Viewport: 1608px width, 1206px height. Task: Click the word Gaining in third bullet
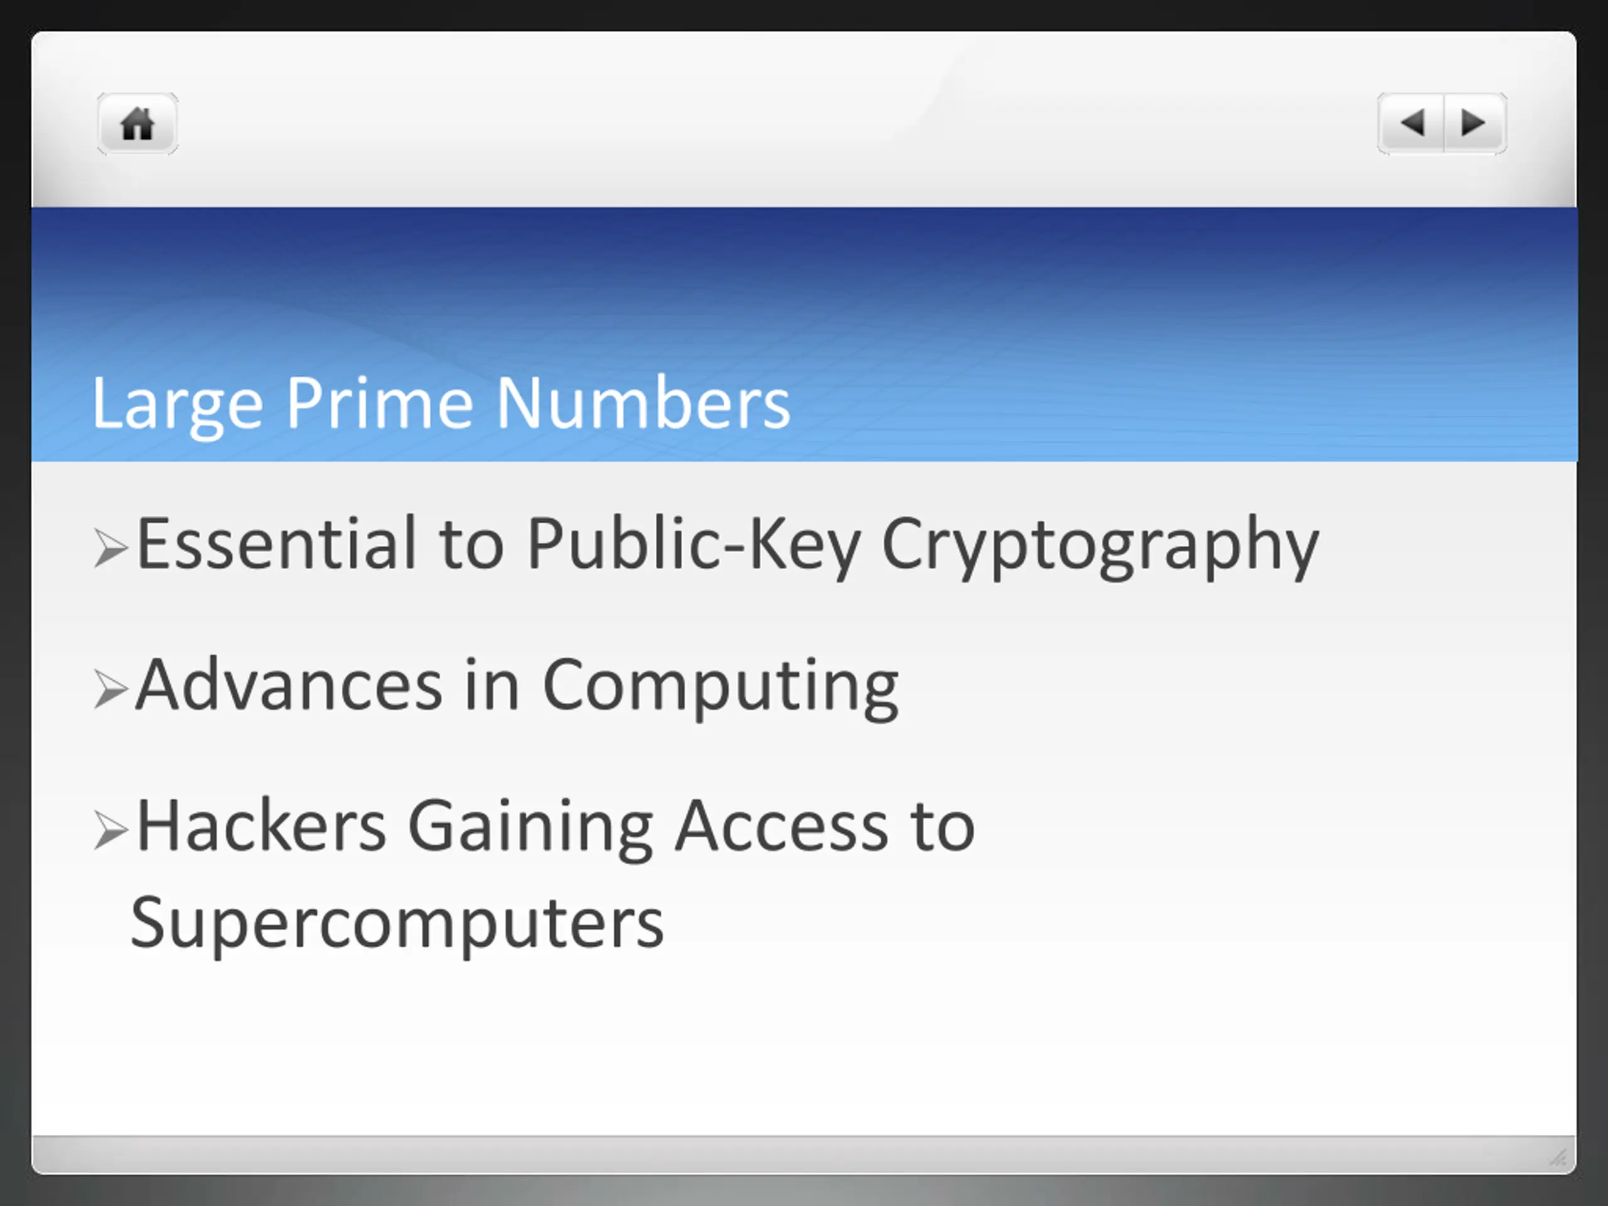click(x=531, y=830)
